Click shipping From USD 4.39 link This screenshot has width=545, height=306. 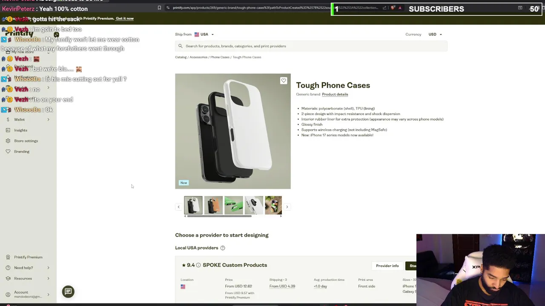click(x=282, y=286)
